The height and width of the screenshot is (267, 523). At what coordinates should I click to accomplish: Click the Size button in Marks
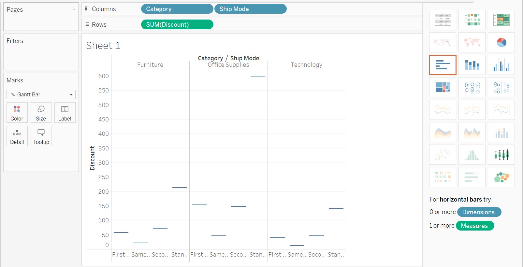pos(41,113)
